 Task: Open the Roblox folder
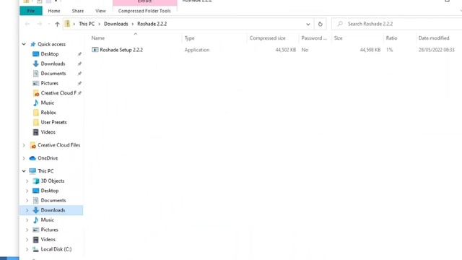click(48, 113)
